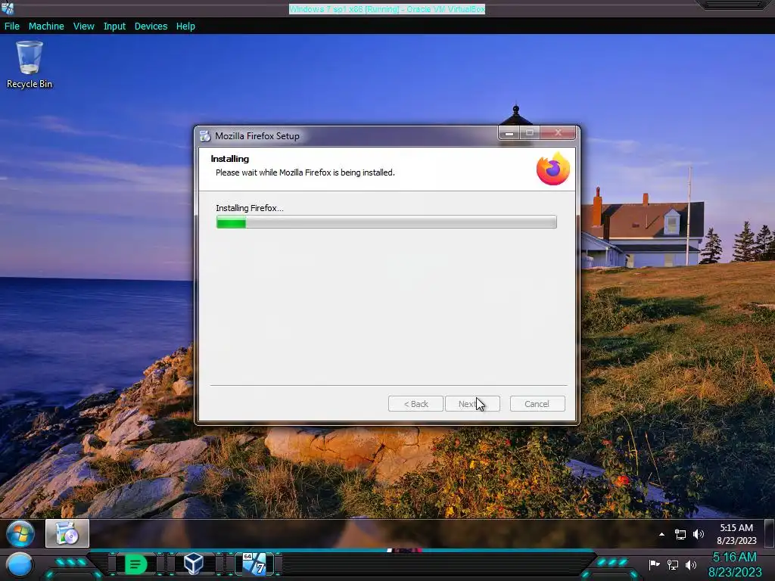Open the Machine menu
Image resolution: width=775 pixels, height=581 pixels.
coord(46,26)
